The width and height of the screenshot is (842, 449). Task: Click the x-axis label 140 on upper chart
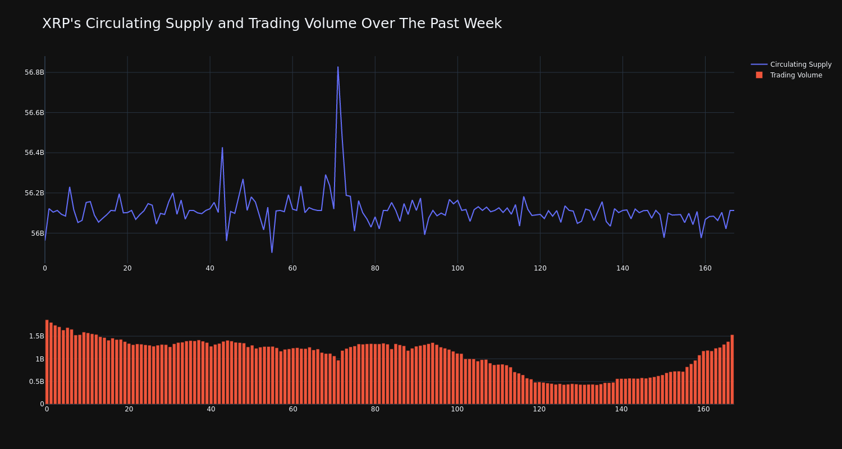[x=623, y=268]
